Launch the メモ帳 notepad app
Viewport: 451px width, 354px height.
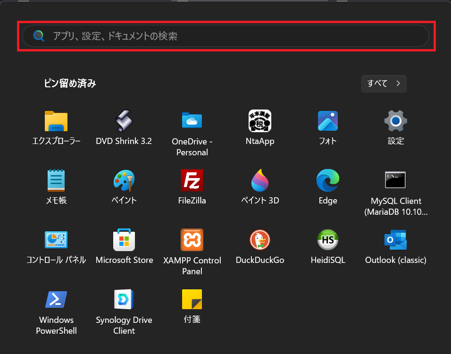pyautogui.click(x=56, y=180)
